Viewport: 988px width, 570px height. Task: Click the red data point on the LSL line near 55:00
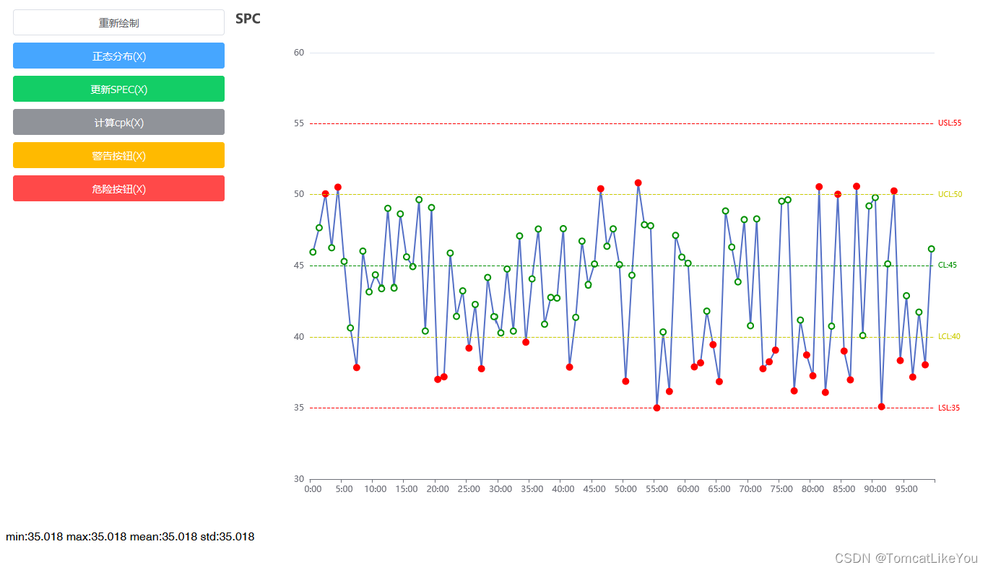point(656,408)
